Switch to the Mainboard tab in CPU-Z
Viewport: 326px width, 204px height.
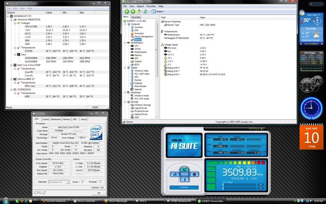coord(56,119)
